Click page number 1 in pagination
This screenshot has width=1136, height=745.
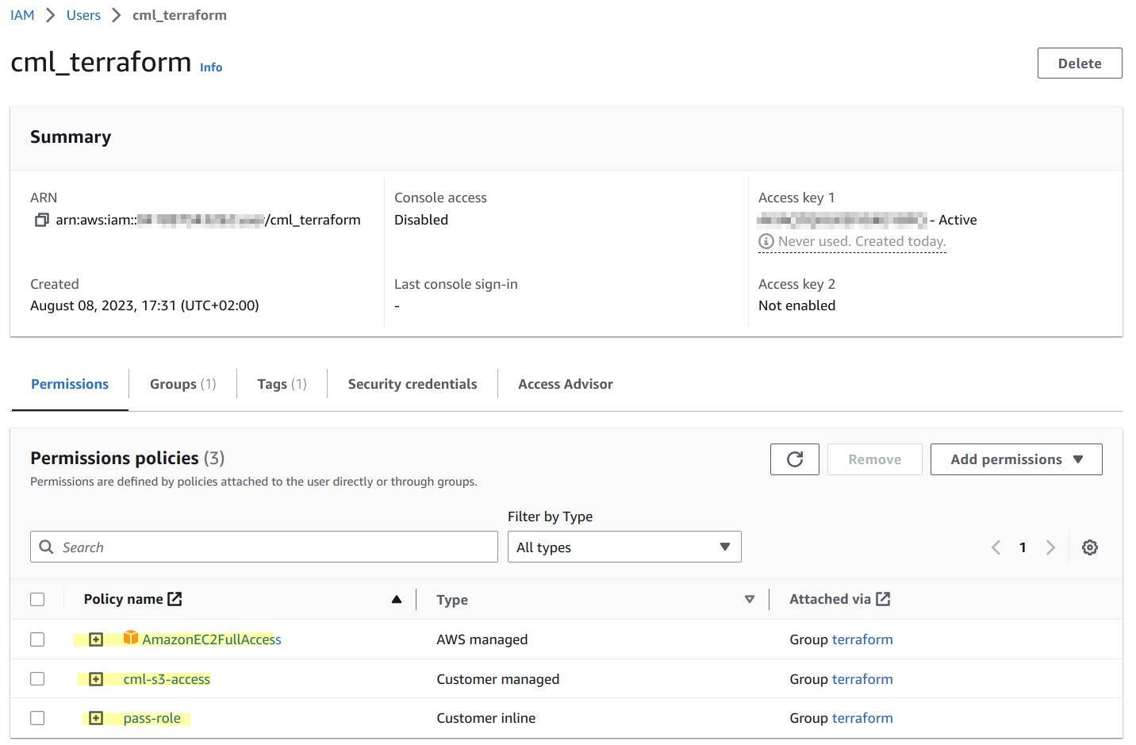[x=1023, y=547]
